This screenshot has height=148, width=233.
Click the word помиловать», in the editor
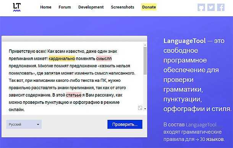[x=22, y=73]
